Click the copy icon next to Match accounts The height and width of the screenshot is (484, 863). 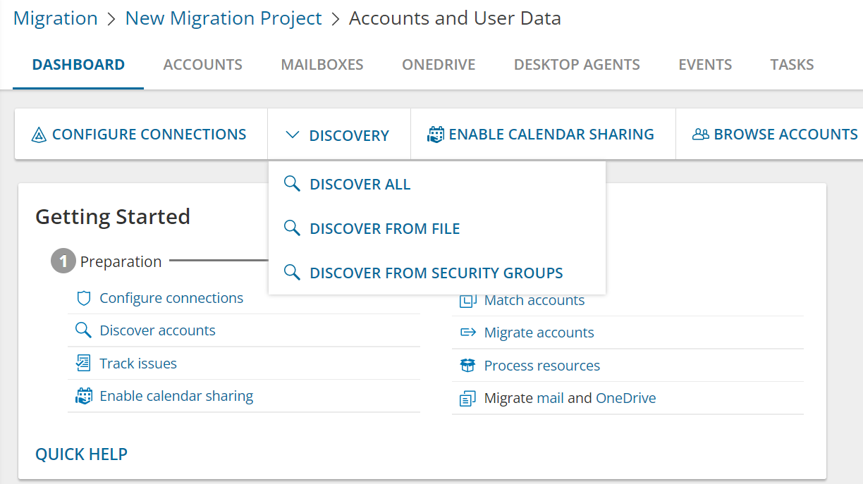(467, 299)
